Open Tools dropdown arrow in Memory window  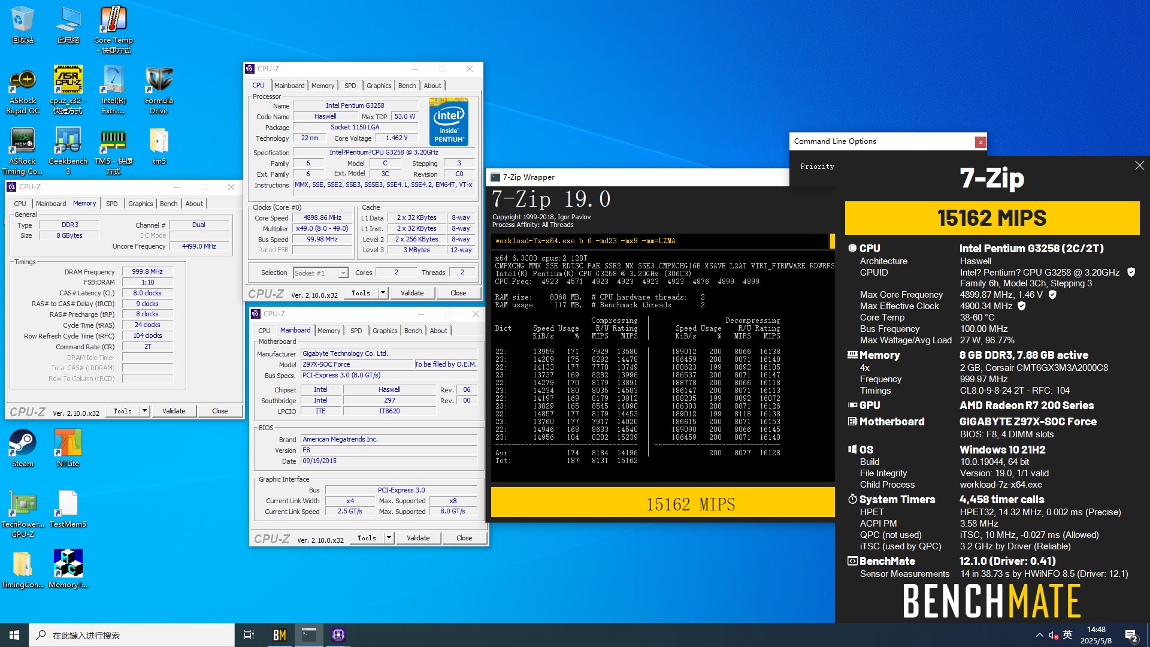pos(145,411)
